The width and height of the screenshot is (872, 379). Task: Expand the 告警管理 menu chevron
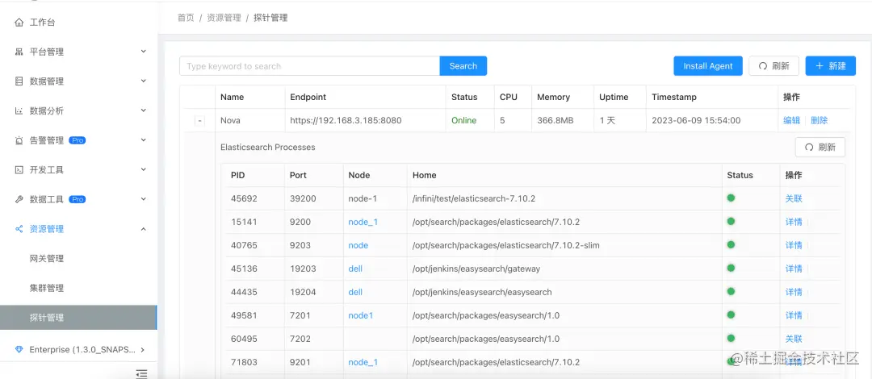(143, 140)
